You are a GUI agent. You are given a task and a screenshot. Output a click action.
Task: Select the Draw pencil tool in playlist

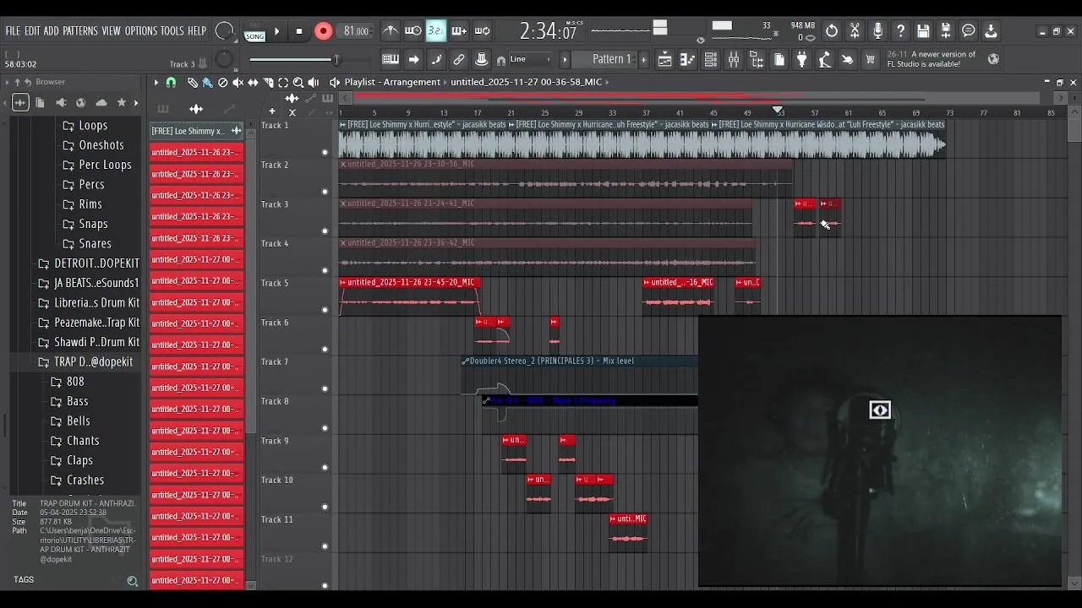[192, 82]
